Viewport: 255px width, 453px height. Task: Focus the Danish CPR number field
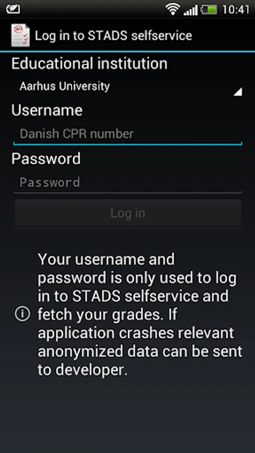point(127,134)
